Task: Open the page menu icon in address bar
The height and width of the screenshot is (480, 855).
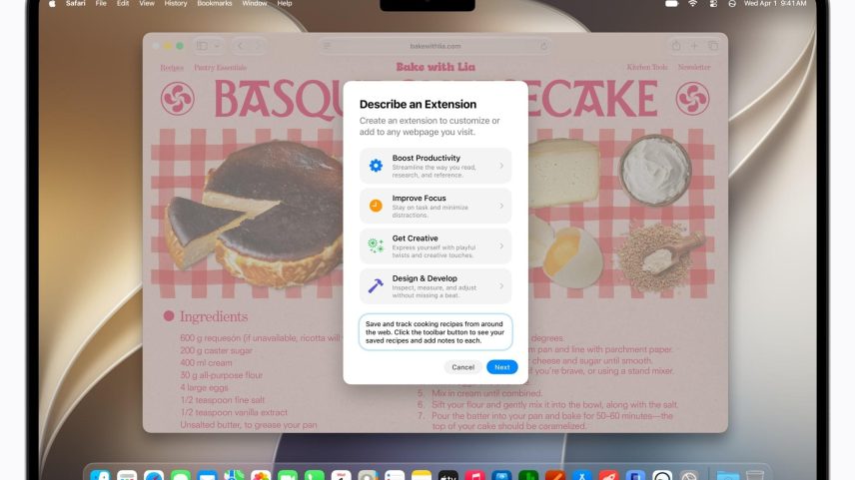Action: [328, 46]
